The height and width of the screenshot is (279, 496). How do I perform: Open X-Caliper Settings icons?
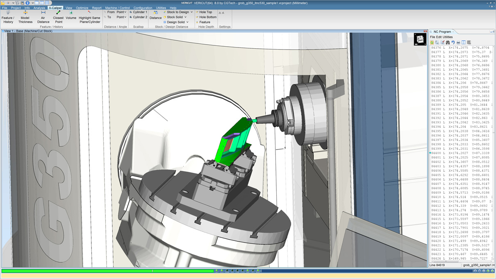[x=221, y=13]
